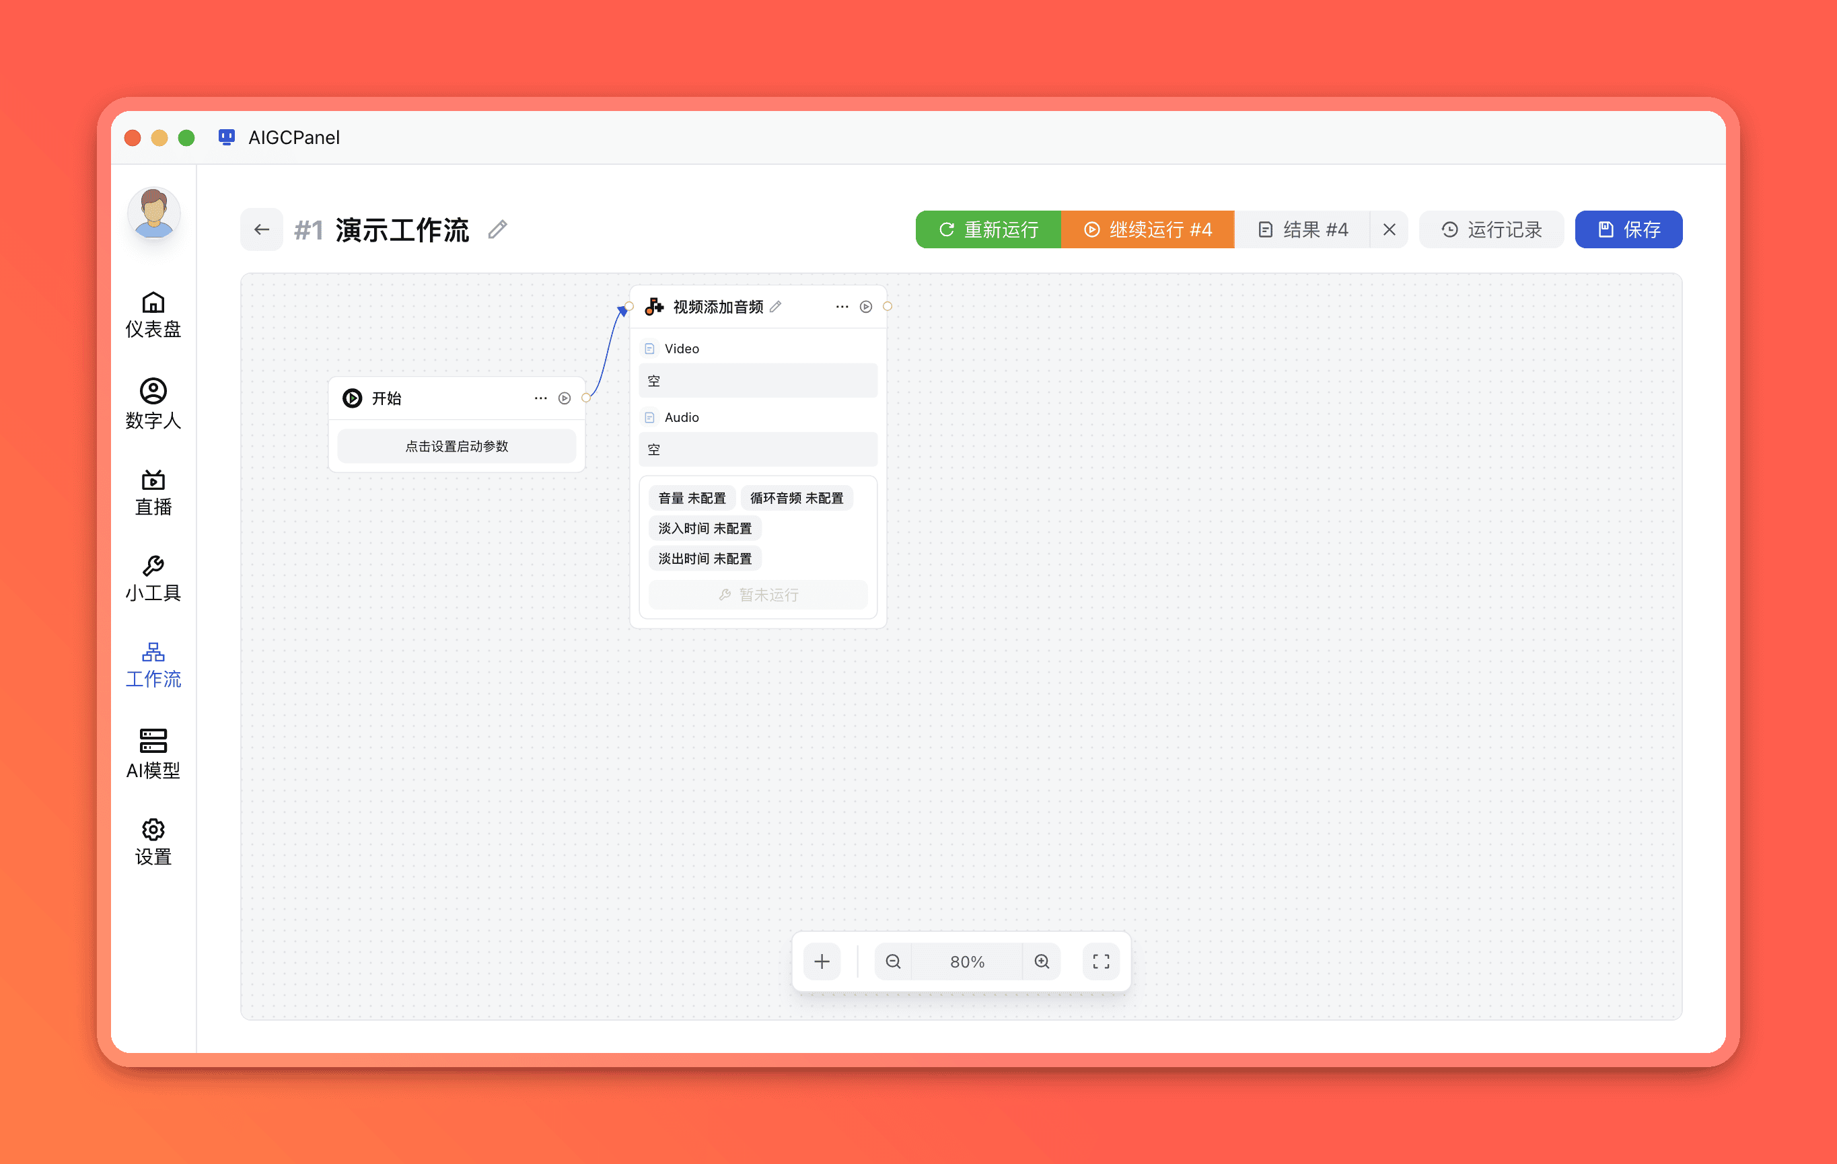Click the 重新运行 green button
1837x1164 pixels.
point(988,229)
